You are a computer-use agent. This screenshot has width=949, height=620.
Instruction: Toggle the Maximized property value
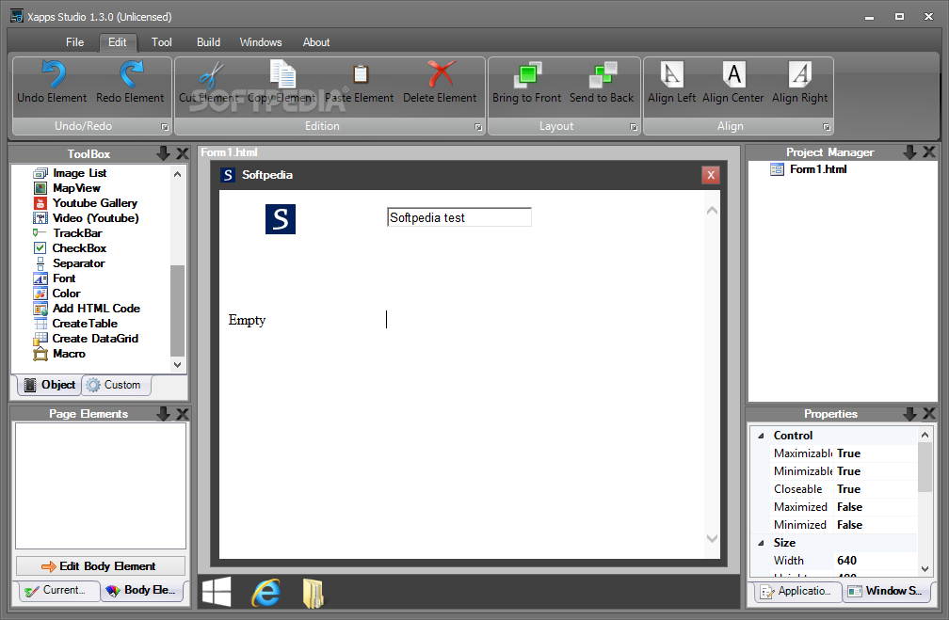[x=877, y=507]
